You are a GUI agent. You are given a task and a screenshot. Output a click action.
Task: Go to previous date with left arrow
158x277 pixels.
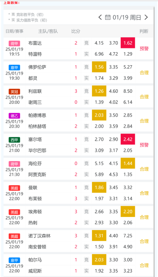point(100,17)
